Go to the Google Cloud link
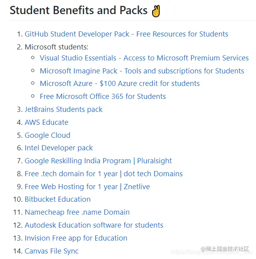 coord(47,135)
